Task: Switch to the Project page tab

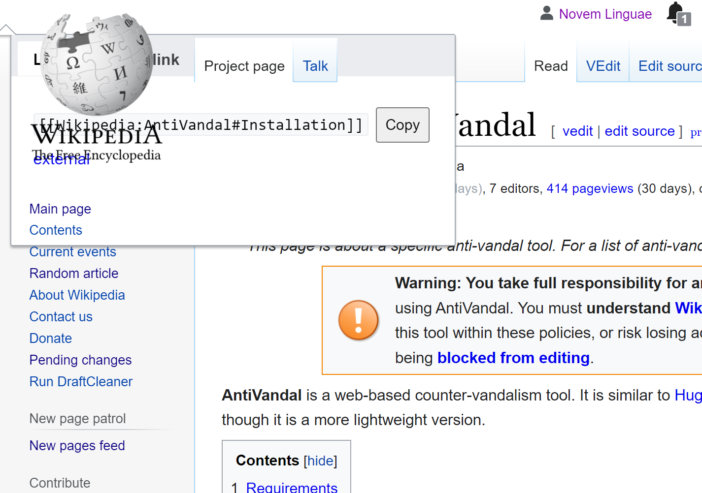Action: pos(244,66)
